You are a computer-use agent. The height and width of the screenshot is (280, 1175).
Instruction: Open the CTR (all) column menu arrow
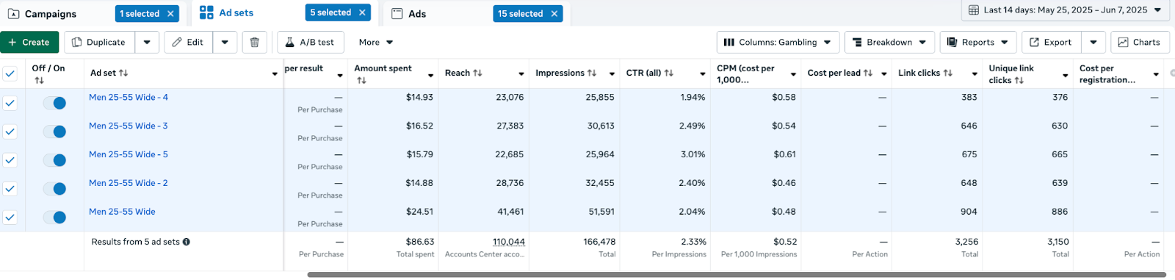click(x=703, y=73)
